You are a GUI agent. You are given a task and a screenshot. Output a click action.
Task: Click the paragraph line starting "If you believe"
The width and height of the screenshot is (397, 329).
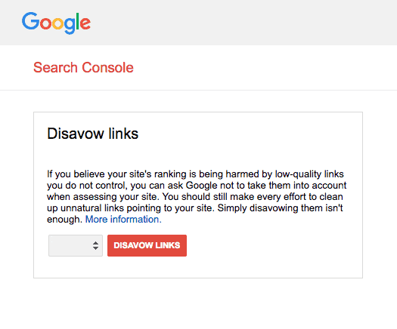coord(195,174)
